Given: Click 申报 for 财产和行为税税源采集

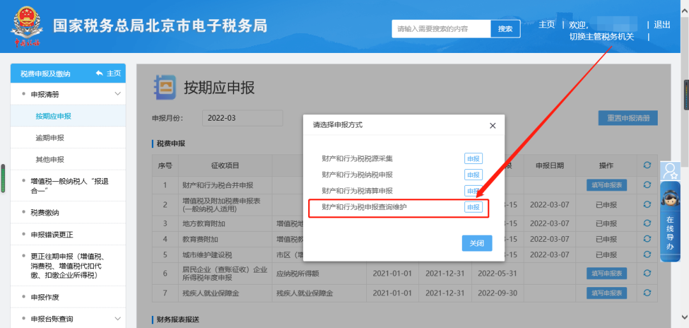Looking at the screenshot, I should point(473,159).
